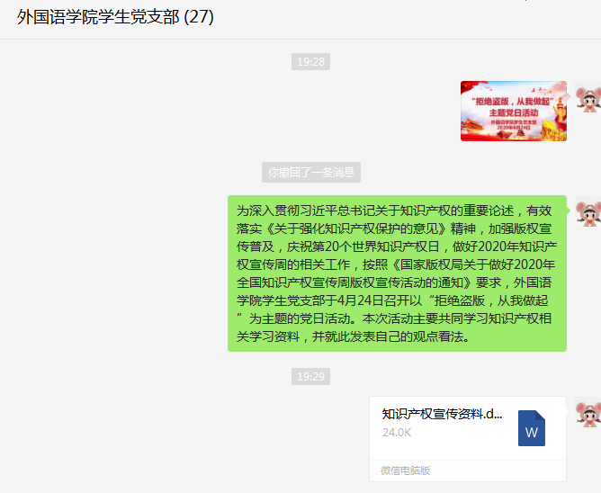Screen dimensions: 601x493
Task: Click the 19:29 timestamp label
Action: [x=310, y=376]
